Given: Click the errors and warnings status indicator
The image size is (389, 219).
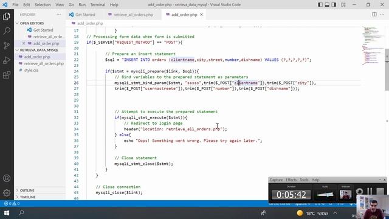Looking at the screenshot, I should tap(12, 203).
